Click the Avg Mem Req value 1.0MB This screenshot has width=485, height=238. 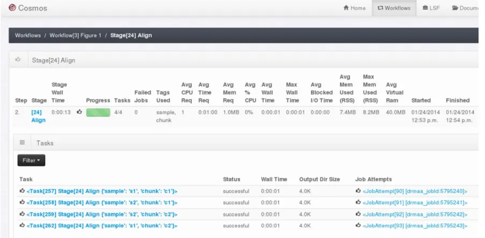coord(231,113)
